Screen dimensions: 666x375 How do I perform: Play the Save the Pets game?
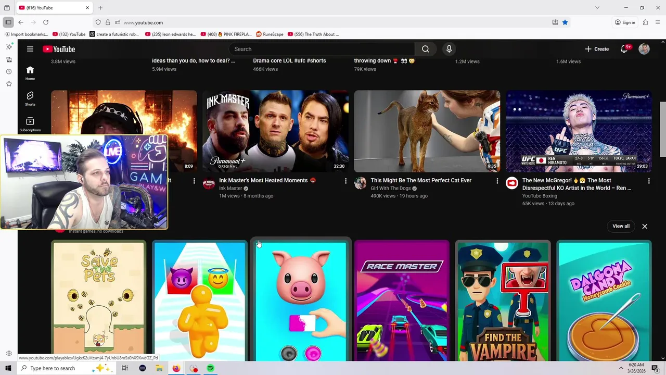[x=99, y=301]
